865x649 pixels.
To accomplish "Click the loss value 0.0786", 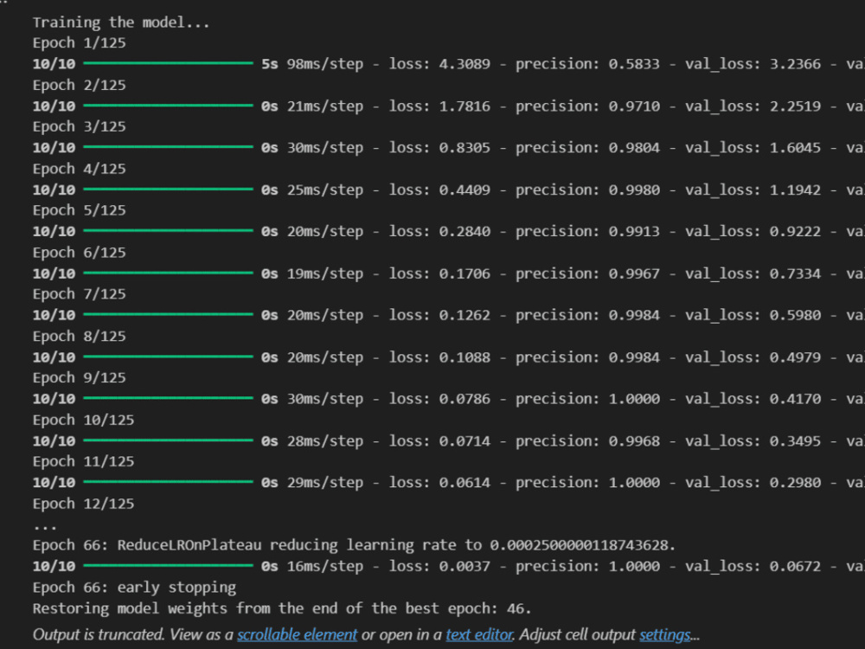I will click(465, 398).
